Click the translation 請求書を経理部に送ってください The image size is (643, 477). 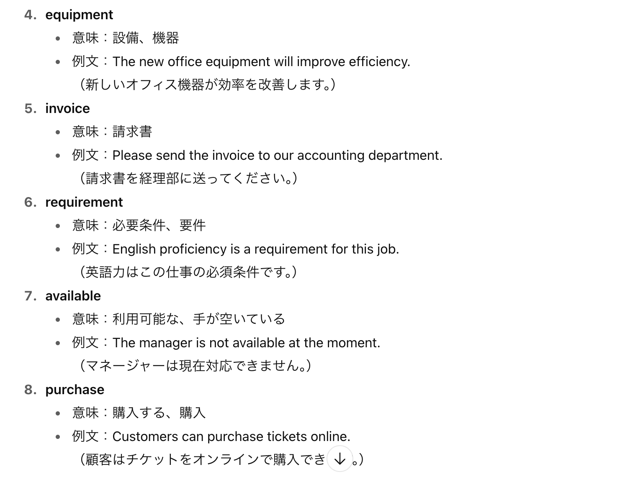[x=188, y=179]
